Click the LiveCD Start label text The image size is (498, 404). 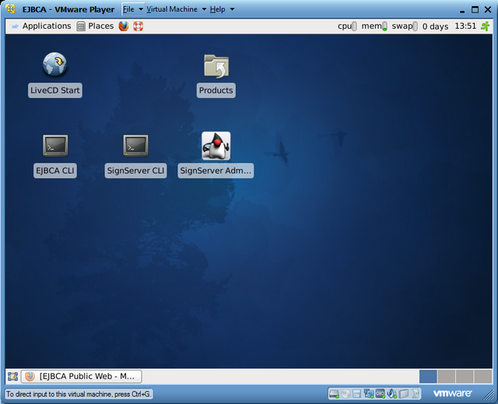pyautogui.click(x=55, y=90)
